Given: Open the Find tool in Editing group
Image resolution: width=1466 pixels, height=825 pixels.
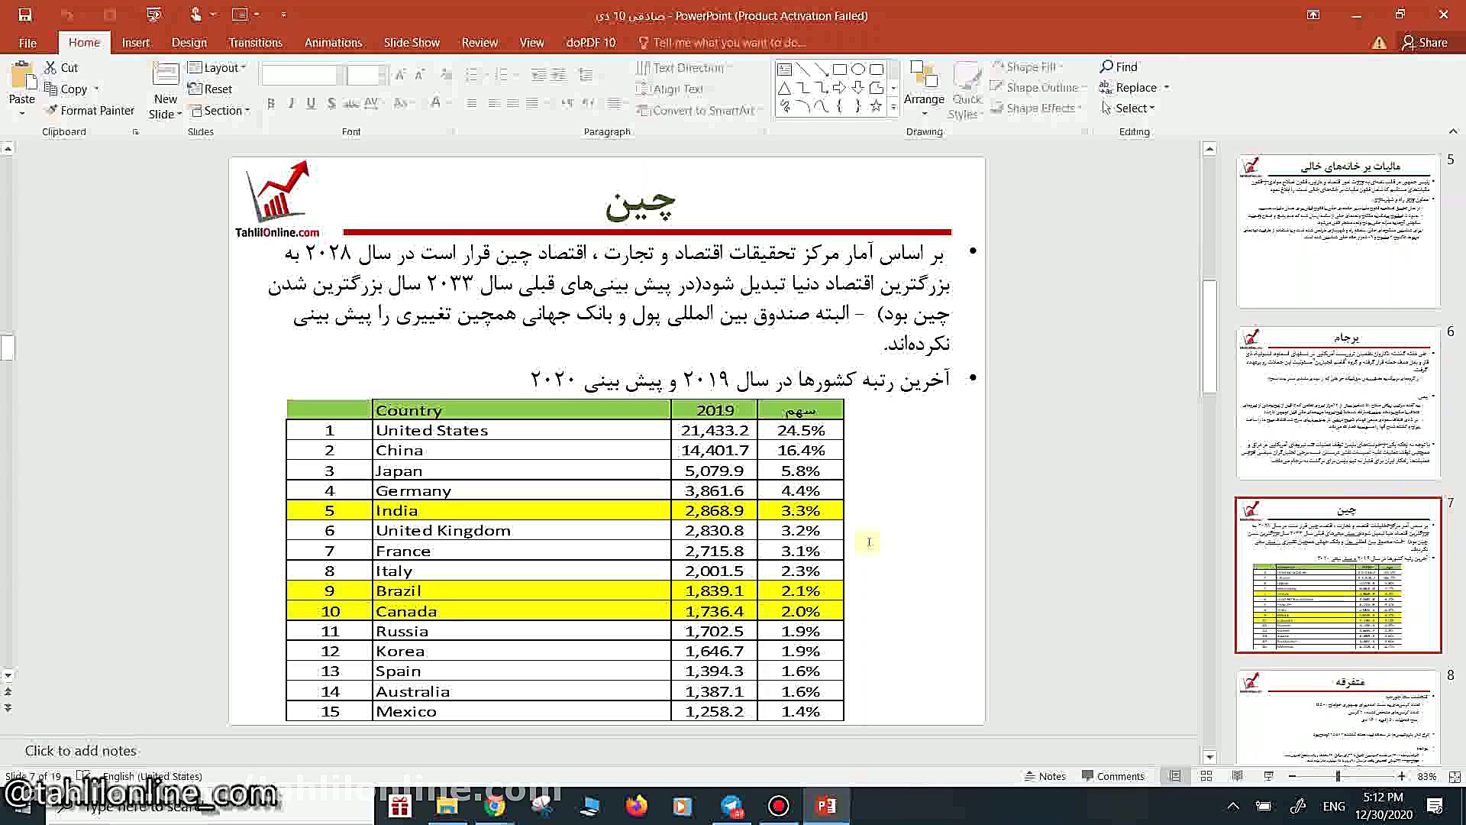Looking at the screenshot, I should (1118, 66).
